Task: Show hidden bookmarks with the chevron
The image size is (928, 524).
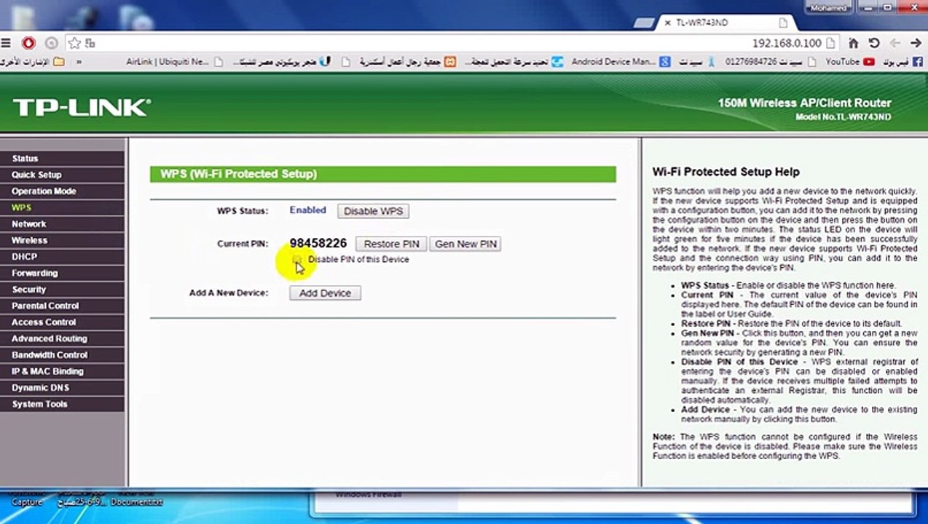Action: click(79, 62)
